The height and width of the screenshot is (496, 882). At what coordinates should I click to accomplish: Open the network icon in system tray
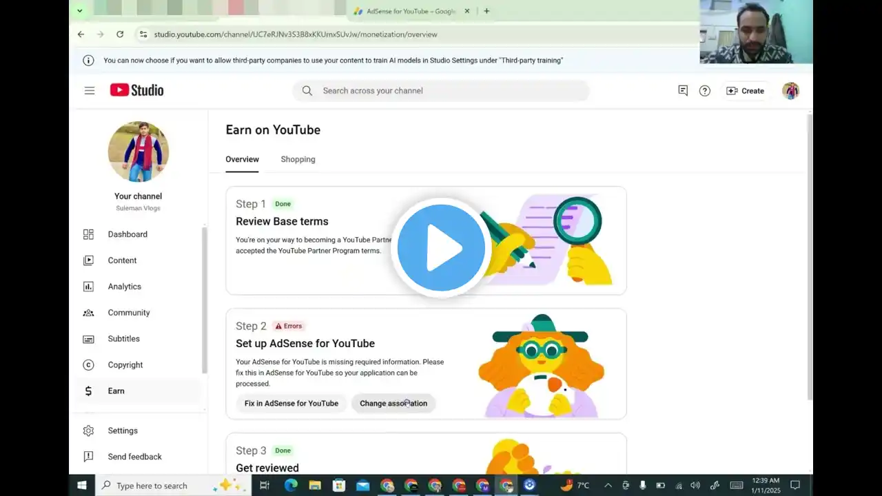[678, 485]
